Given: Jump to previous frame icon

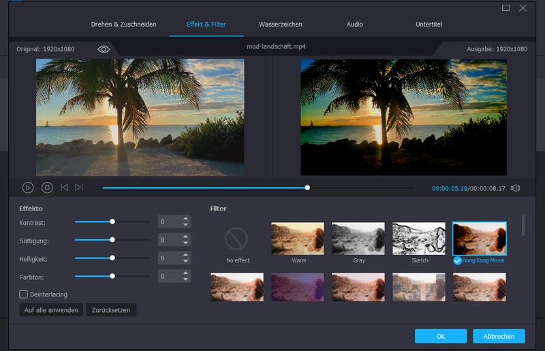Looking at the screenshot, I should (65, 187).
